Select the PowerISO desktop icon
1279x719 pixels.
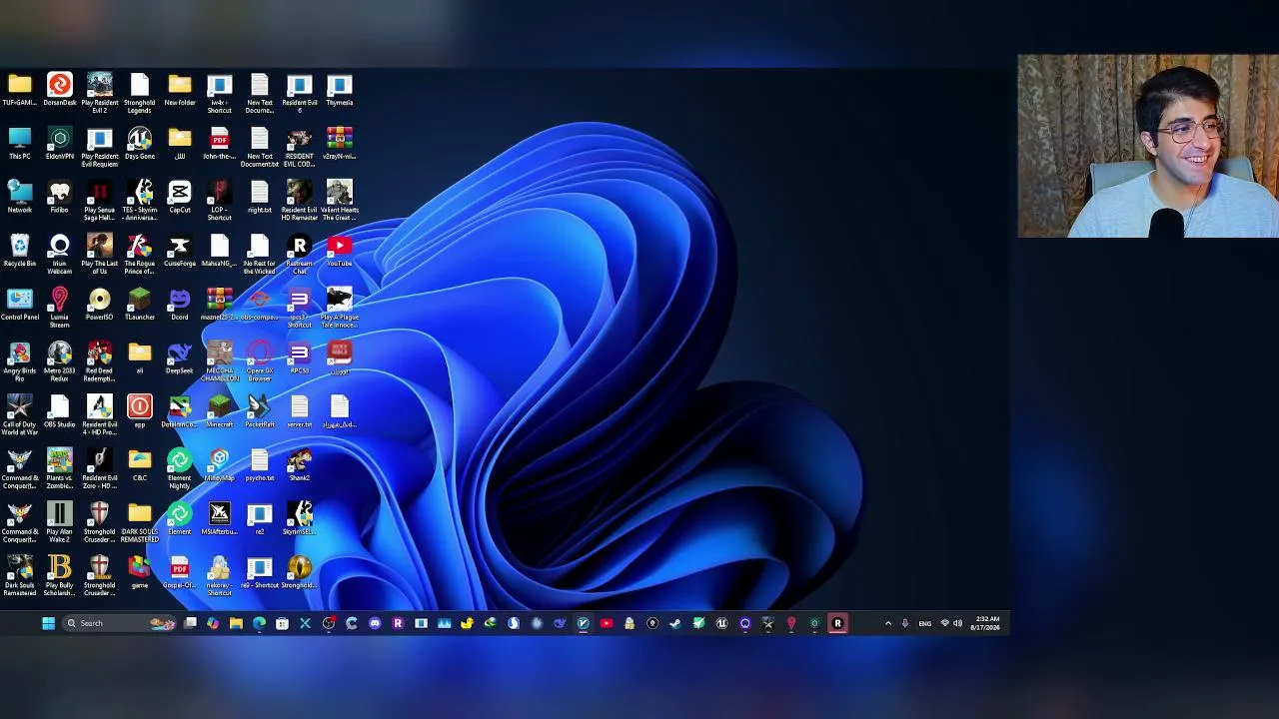(x=100, y=305)
